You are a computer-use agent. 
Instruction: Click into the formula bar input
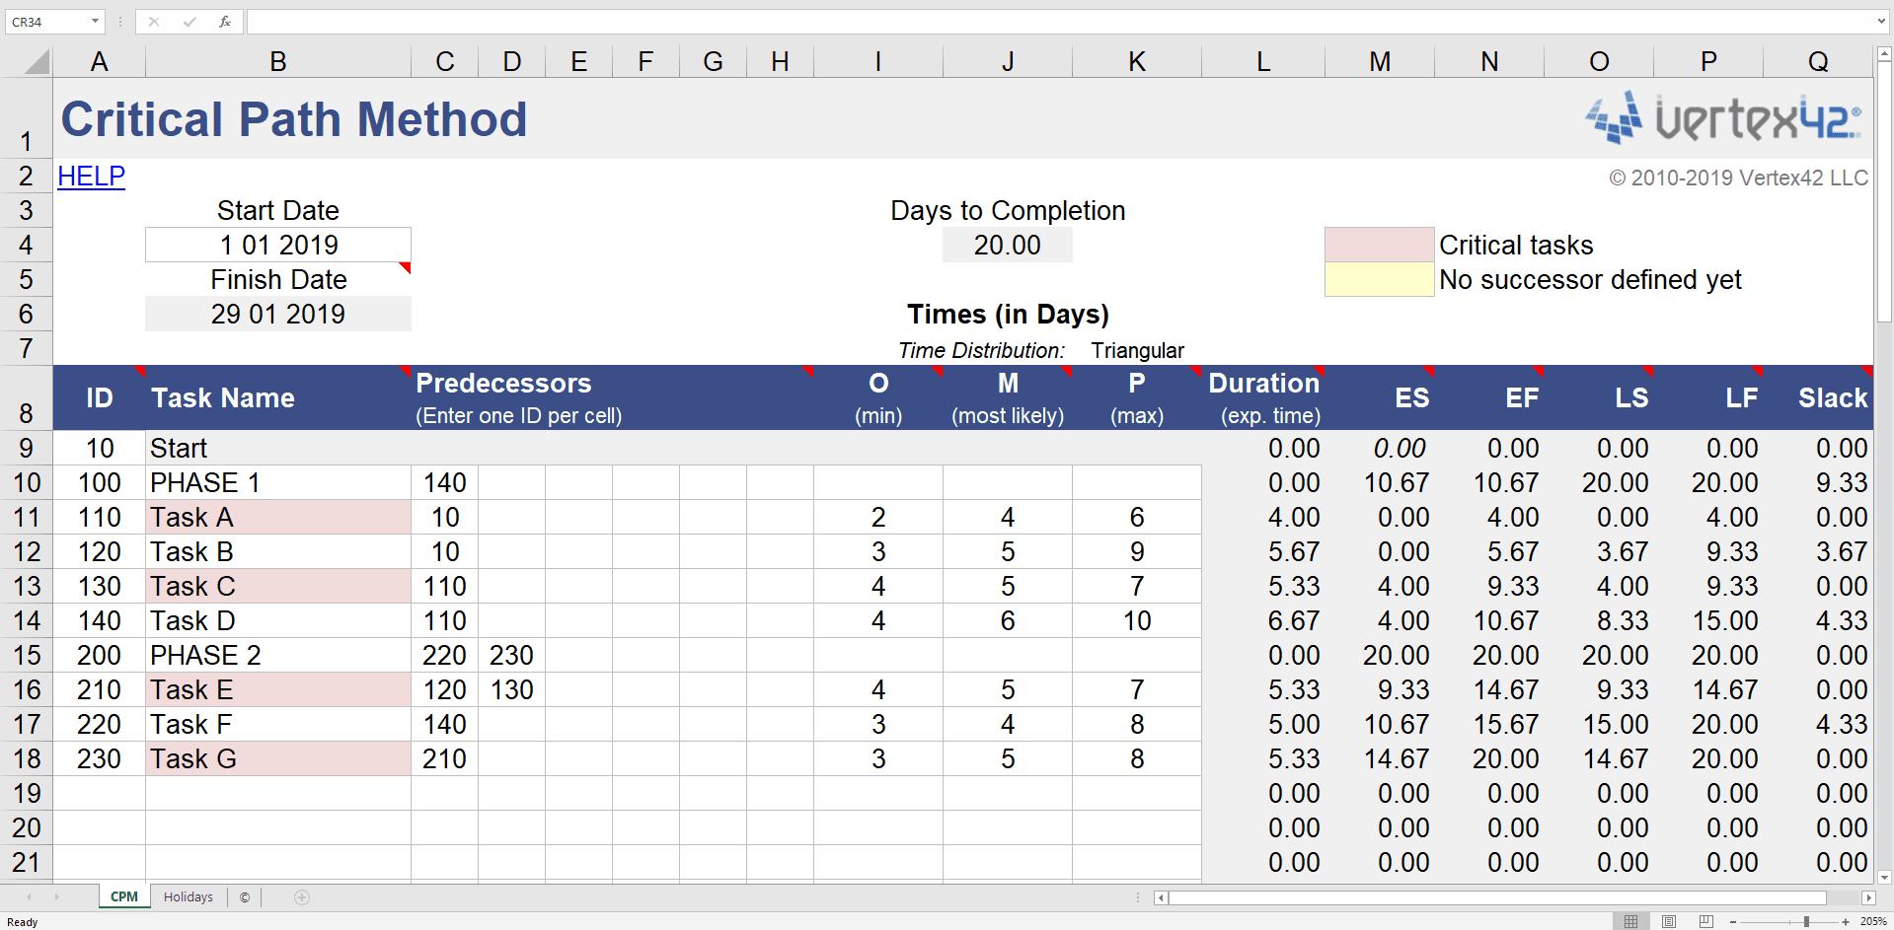[x=1058, y=22]
